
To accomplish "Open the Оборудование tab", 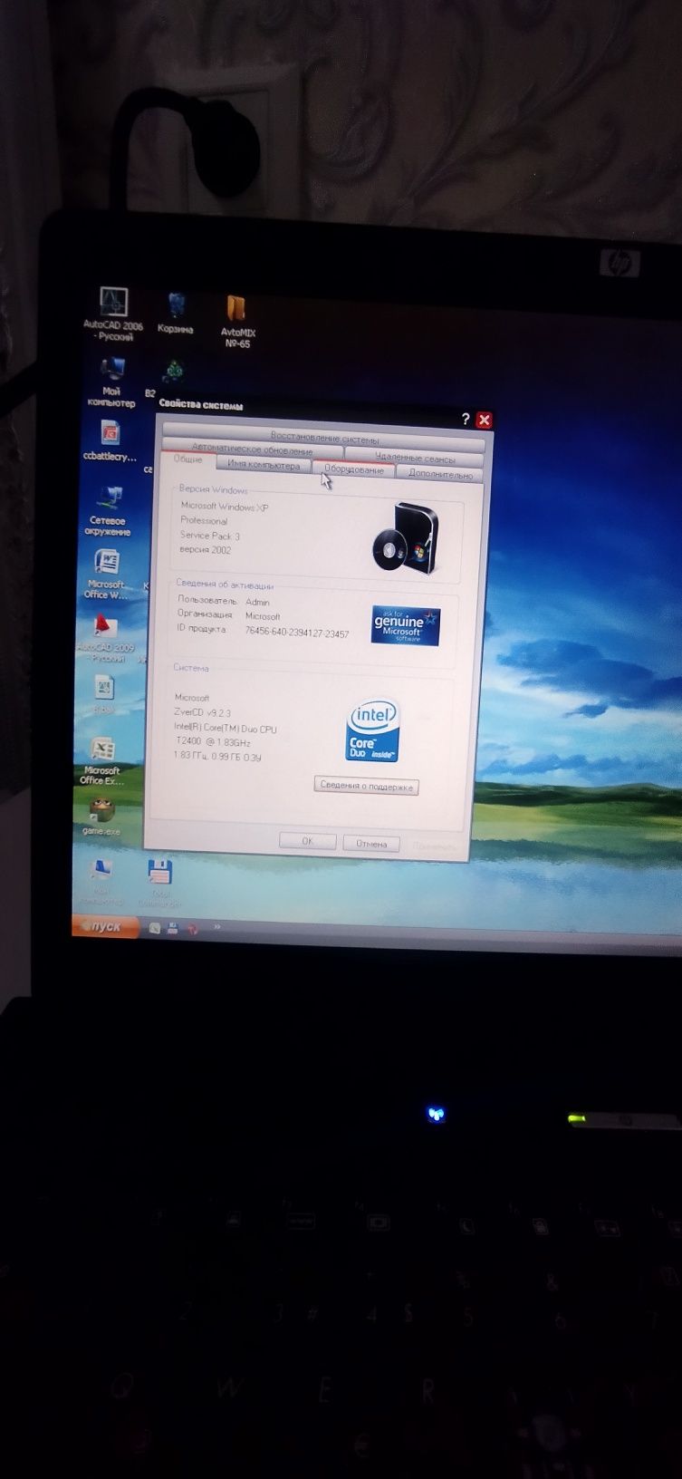I will (354, 469).
